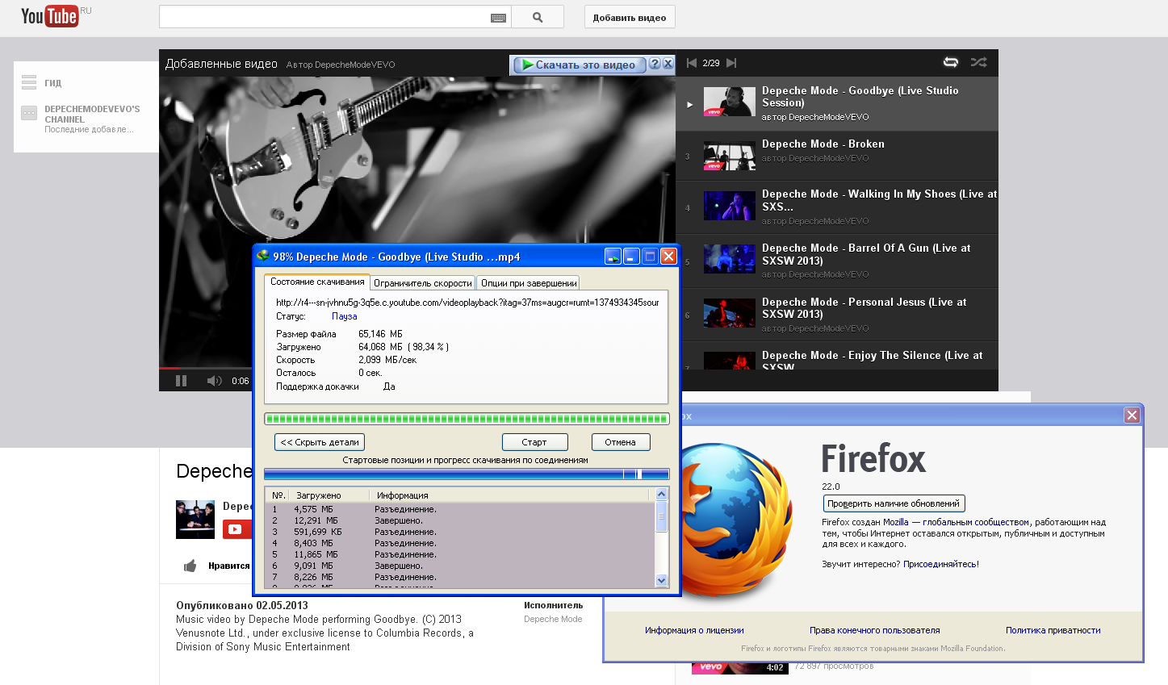The image size is (1168, 685).
Task: Toggle playlist repeat (loop) mode
Action: coord(951,63)
